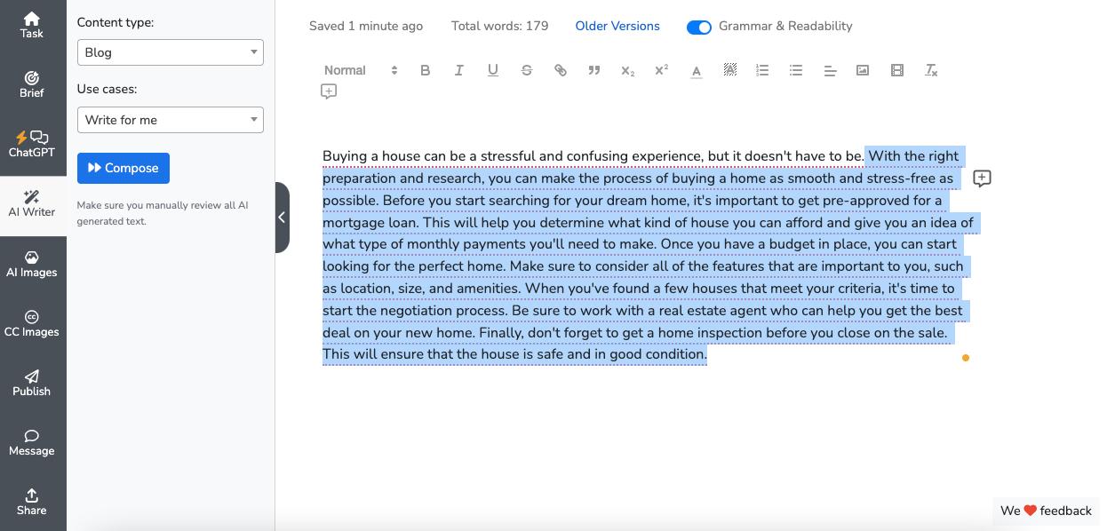Apply subscript formatting
Image resolution: width=1107 pixels, height=531 pixels.
tap(628, 70)
